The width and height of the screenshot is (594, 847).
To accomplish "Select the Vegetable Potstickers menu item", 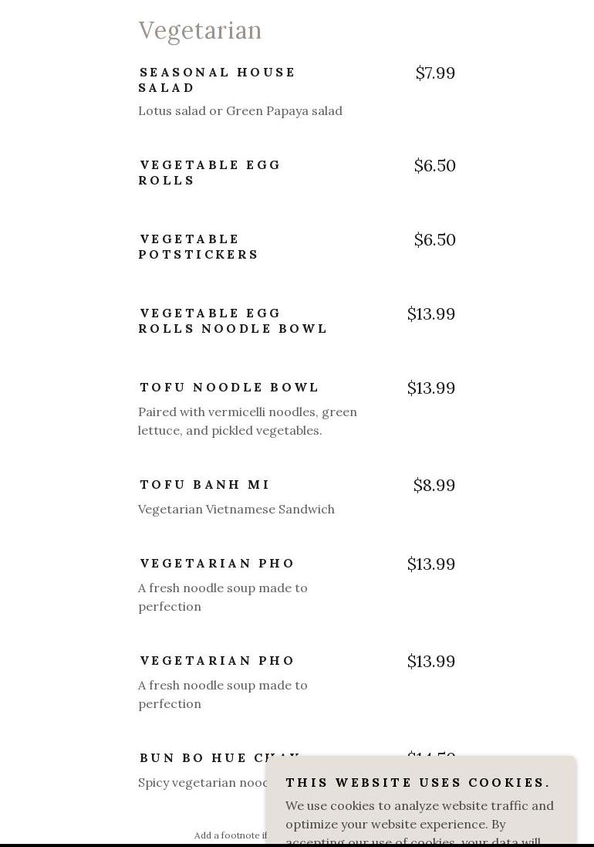I will [198, 246].
